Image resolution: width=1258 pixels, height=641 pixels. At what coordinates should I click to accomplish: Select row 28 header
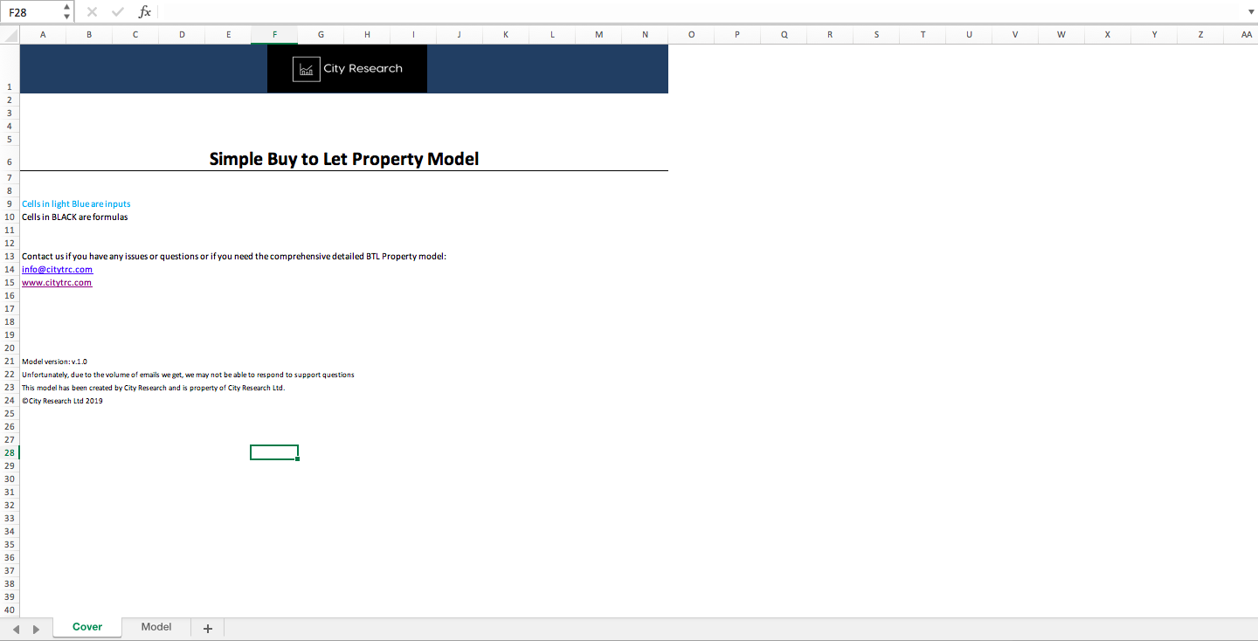[x=10, y=452]
